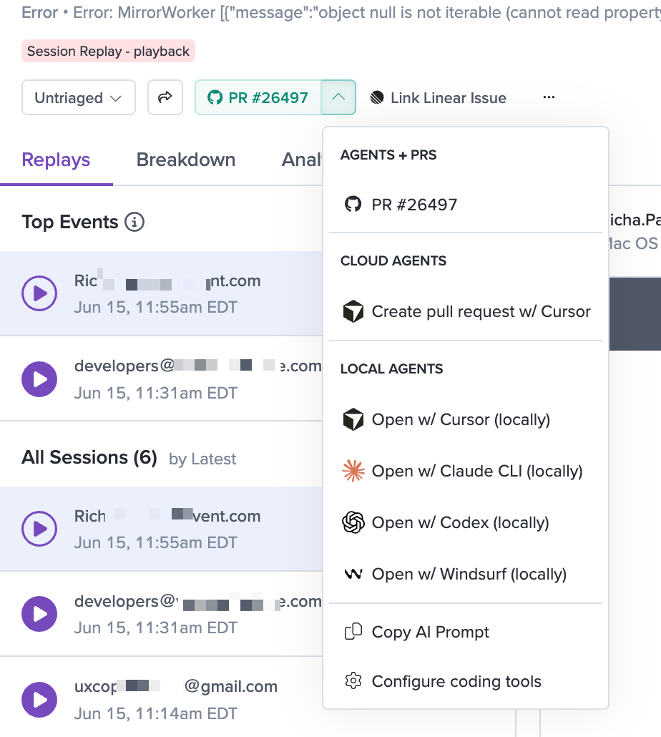Click Link Linear Issue
661x737 pixels.
tap(439, 98)
